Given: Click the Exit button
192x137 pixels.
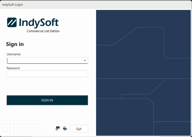Looking at the screenshot, I should point(79,129).
